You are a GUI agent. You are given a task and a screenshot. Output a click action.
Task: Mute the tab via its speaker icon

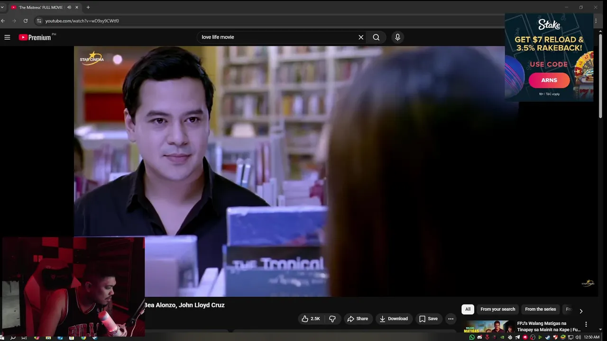coord(69,7)
